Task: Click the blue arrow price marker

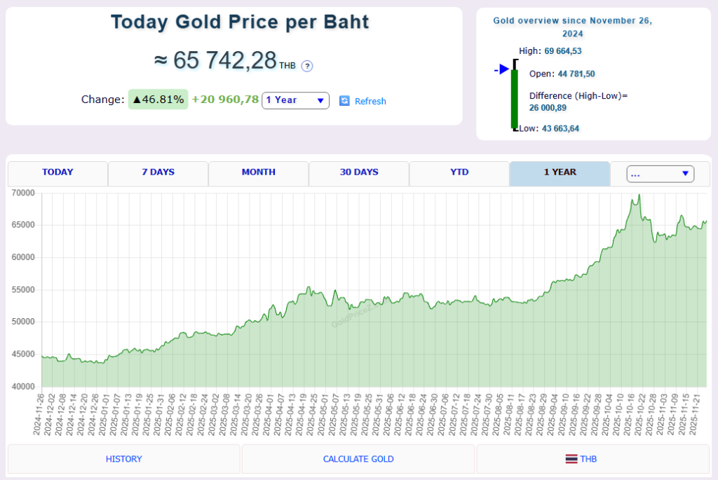Action: [501, 69]
